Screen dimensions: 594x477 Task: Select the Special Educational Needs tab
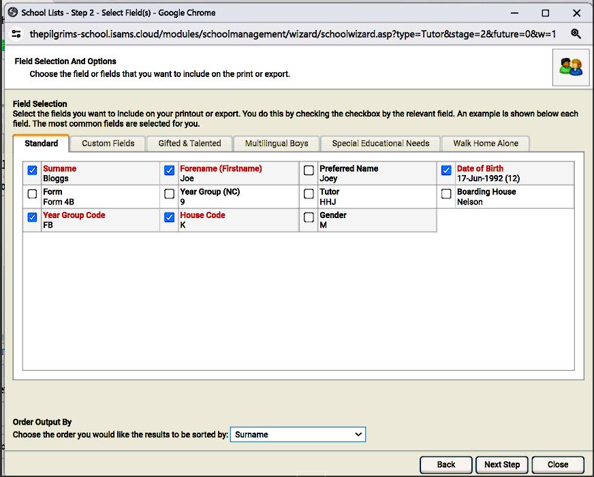coord(380,143)
